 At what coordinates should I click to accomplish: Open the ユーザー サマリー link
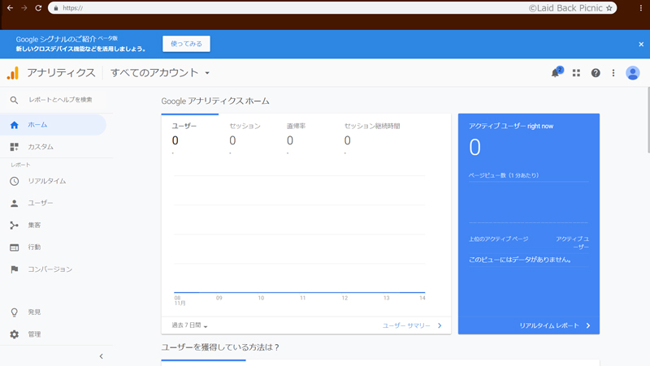[x=412, y=325]
